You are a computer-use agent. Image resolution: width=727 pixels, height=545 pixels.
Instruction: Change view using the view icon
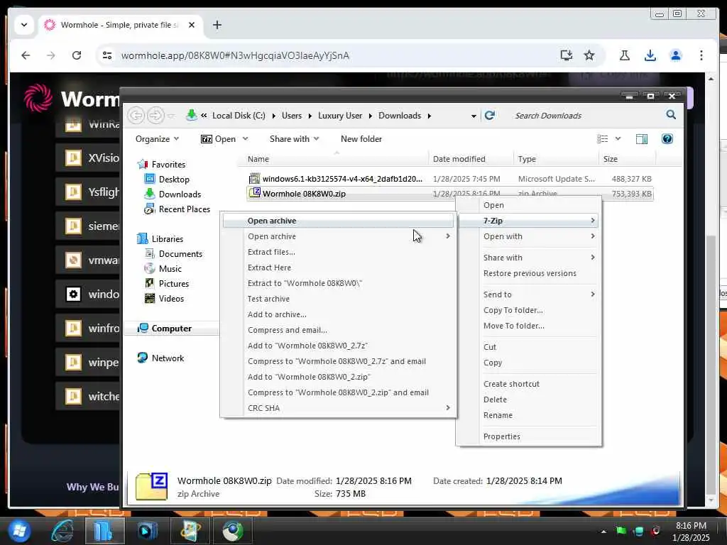[602, 139]
